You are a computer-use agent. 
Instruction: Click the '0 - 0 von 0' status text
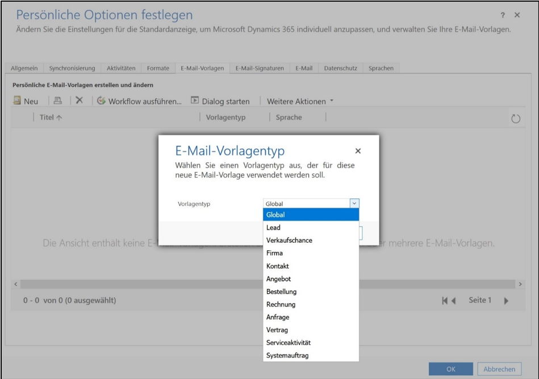point(69,300)
